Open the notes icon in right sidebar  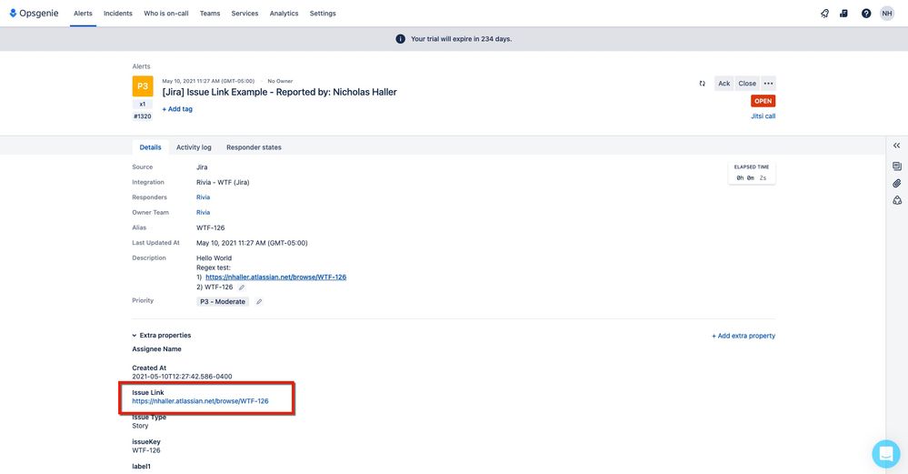(896, 166)
